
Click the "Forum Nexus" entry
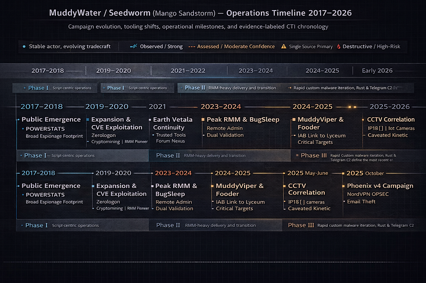170,141
